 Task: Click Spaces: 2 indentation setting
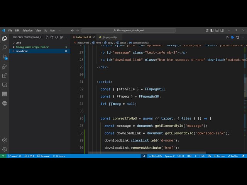[x=170, y=156]
